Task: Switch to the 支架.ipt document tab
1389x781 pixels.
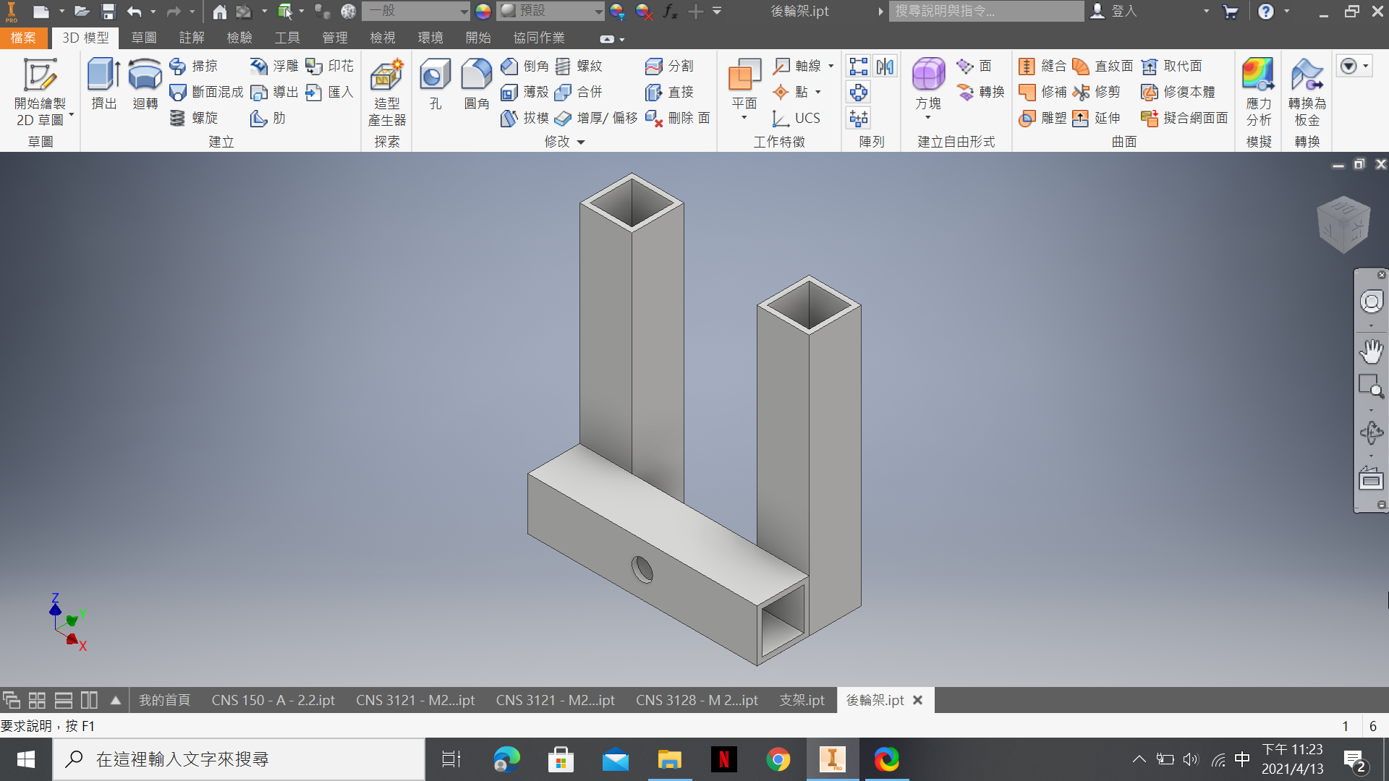Action: 802,700
